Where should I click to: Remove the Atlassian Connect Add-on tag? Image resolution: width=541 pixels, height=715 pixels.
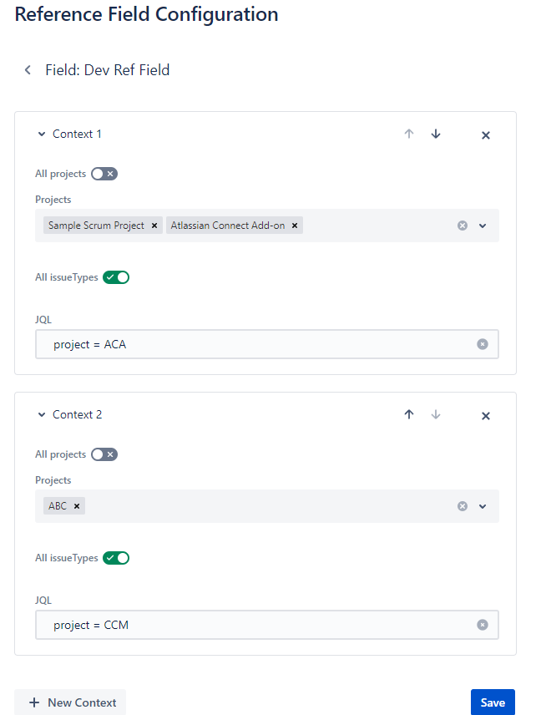point(295,225)
